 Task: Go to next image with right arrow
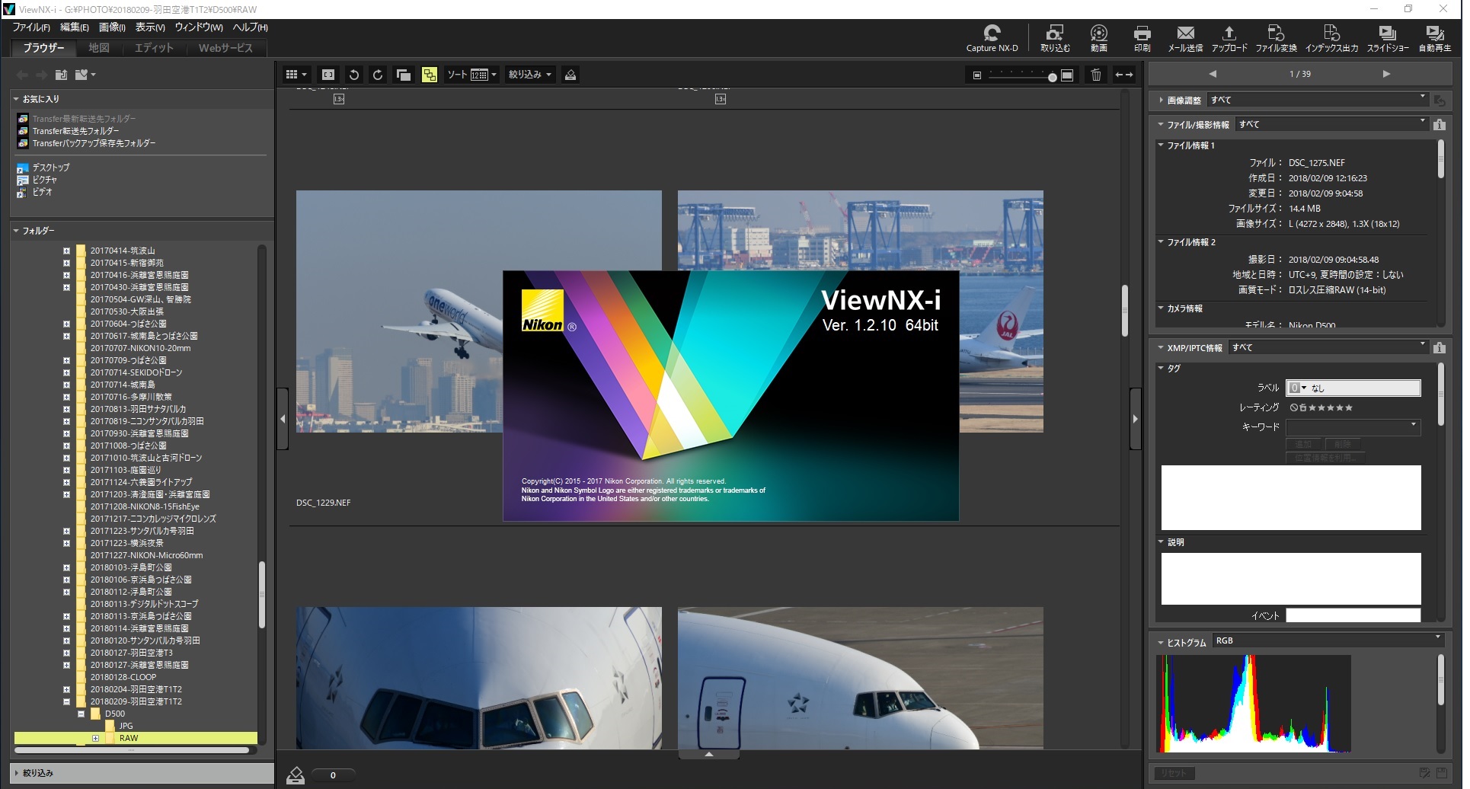[x=1386, y=74]
